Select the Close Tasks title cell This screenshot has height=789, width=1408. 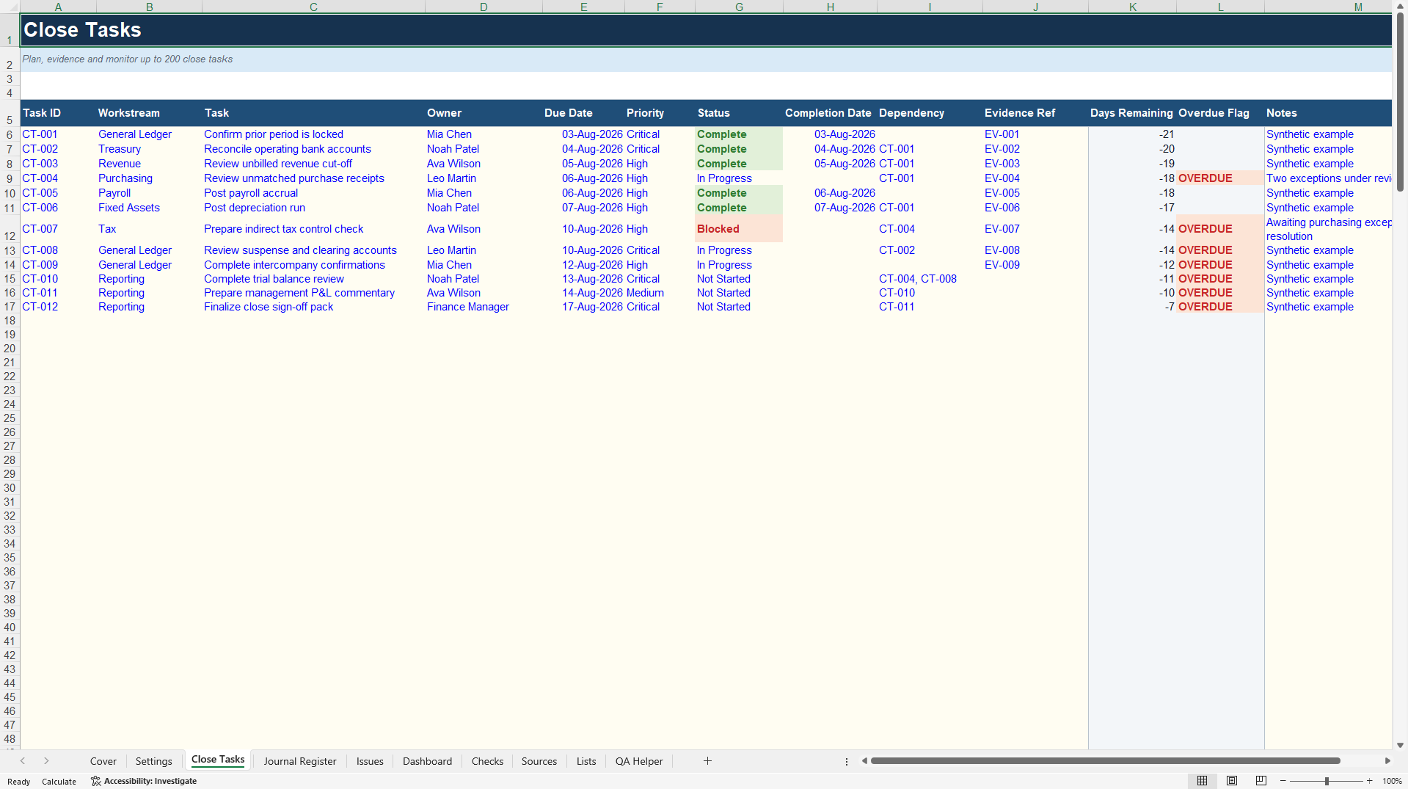click(706, 30)
